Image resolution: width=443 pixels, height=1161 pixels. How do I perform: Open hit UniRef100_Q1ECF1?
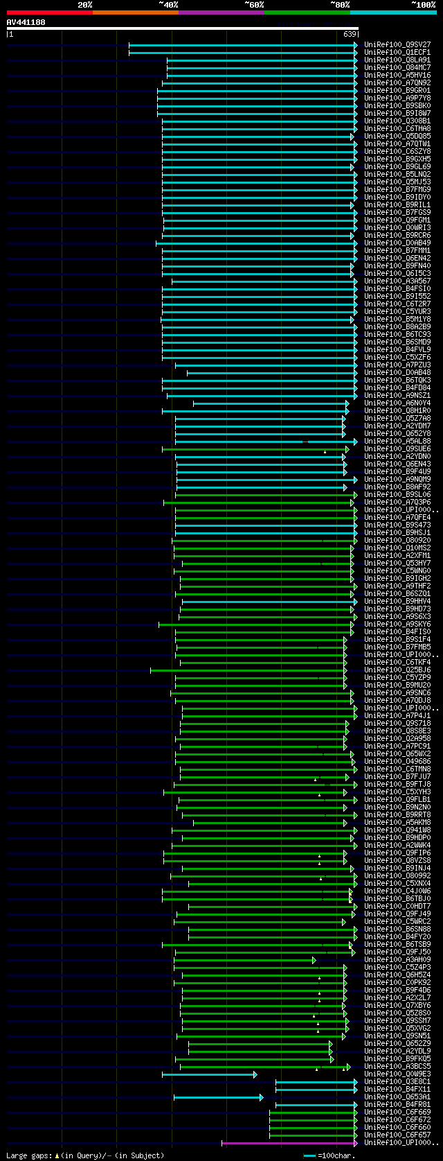click(397, 52)
